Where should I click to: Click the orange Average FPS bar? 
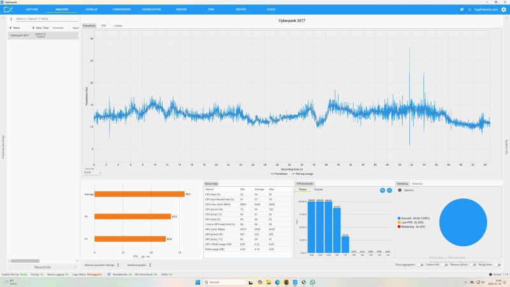point(140,195)
